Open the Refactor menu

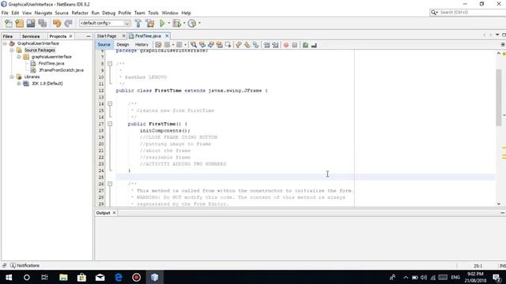(80, 13)
